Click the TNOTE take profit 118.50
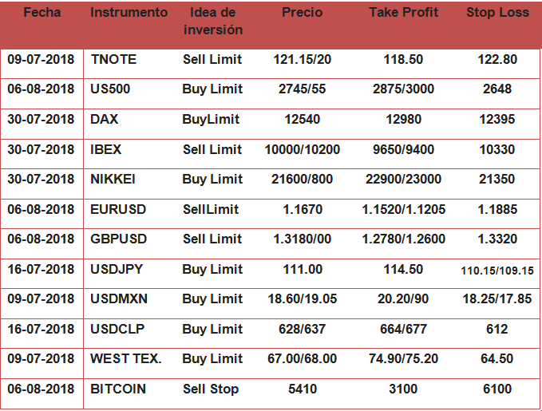Screen dimensions: 542x411 tap(402, 60)
